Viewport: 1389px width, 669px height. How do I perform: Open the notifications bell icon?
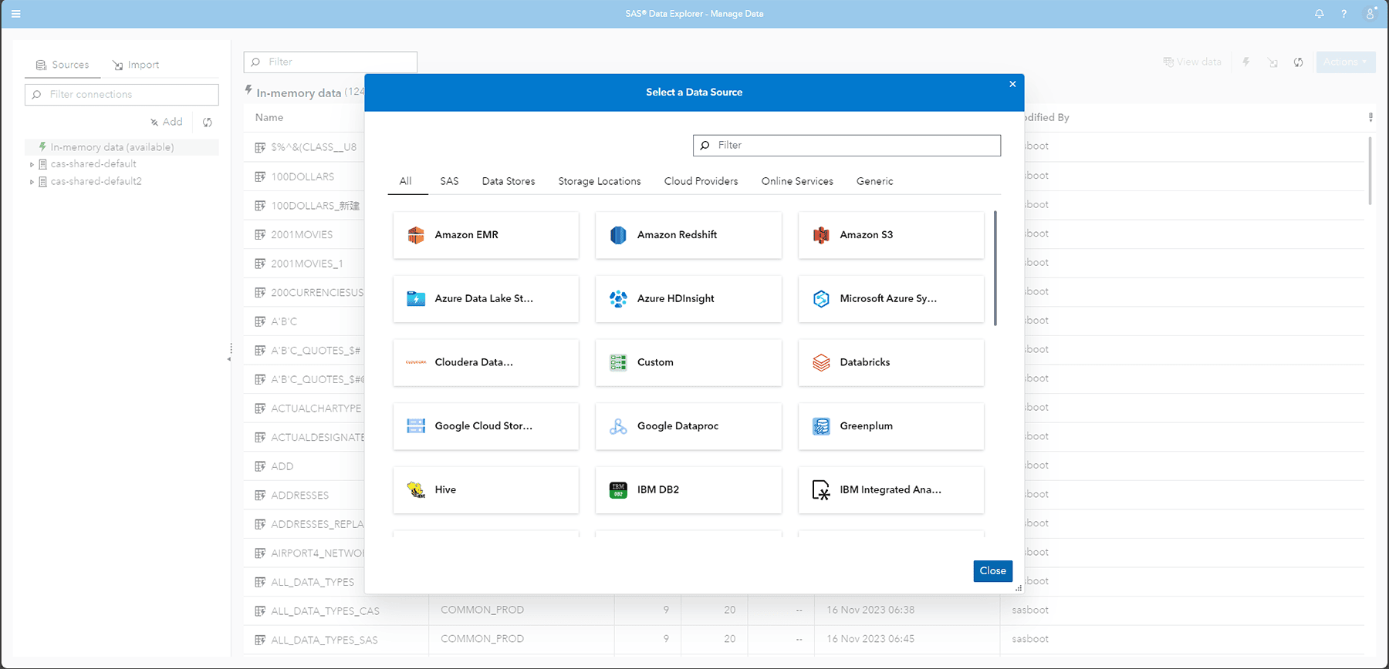1320,14
